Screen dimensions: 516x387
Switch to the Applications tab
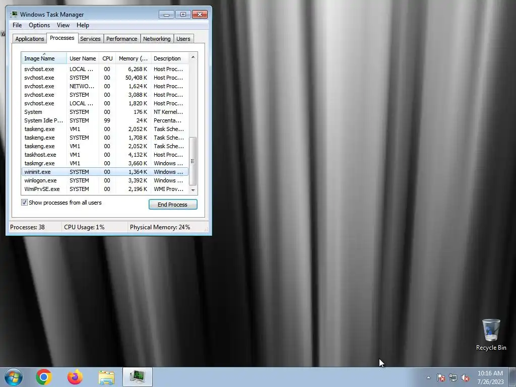click(30, 39)
